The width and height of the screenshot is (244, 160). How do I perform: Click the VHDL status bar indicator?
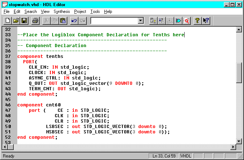coord(186,156)
